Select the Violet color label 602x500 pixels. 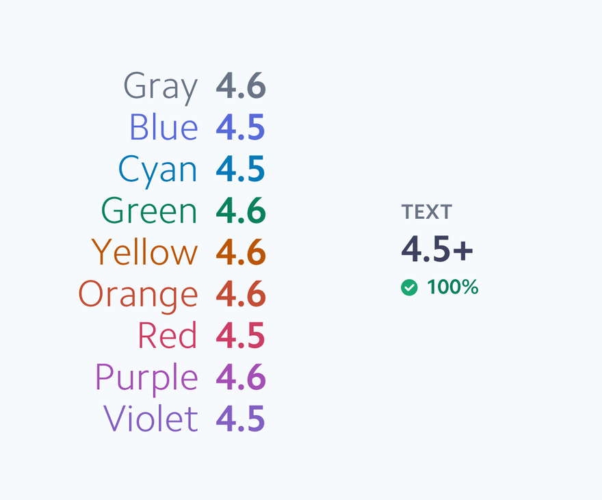pyautogui.click(x=151, y=419)
